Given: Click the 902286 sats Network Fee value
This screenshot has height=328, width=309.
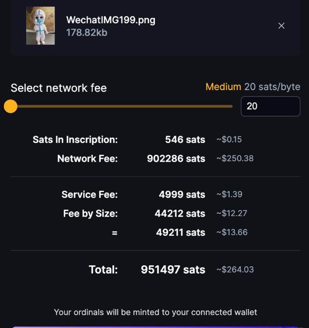Looking at the screenshot, I should (x=176, y=159).
